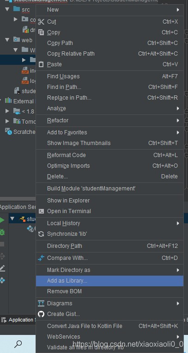Click the Open in Terminal icon
This screenshot has width=188, height=353.
click(41, 211)
